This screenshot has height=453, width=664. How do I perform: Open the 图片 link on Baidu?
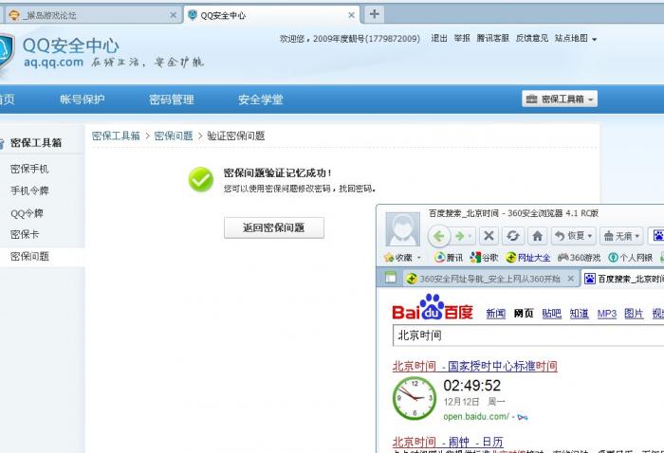coord(634,314)
